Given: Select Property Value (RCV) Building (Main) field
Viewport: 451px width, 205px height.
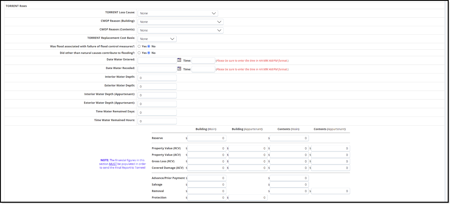Looking at the screenshot, I should [x=207, y=148].
